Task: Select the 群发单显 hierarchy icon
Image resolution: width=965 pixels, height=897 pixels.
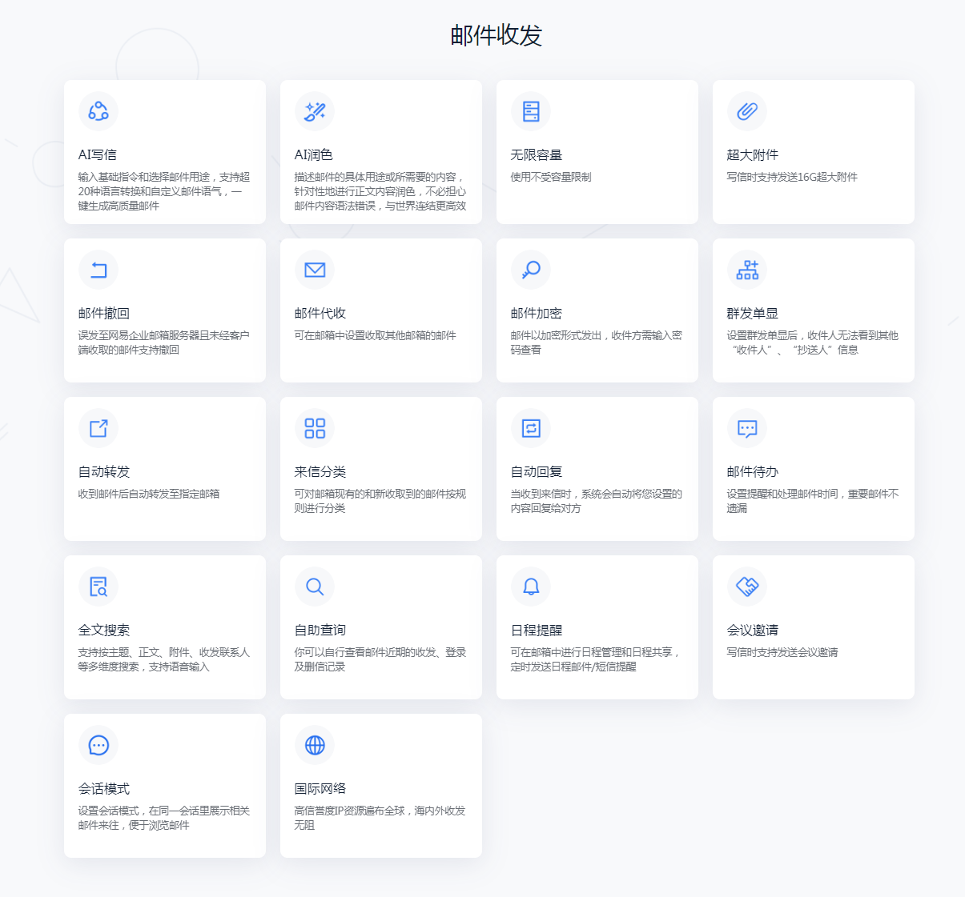Action: coord(747,270)
